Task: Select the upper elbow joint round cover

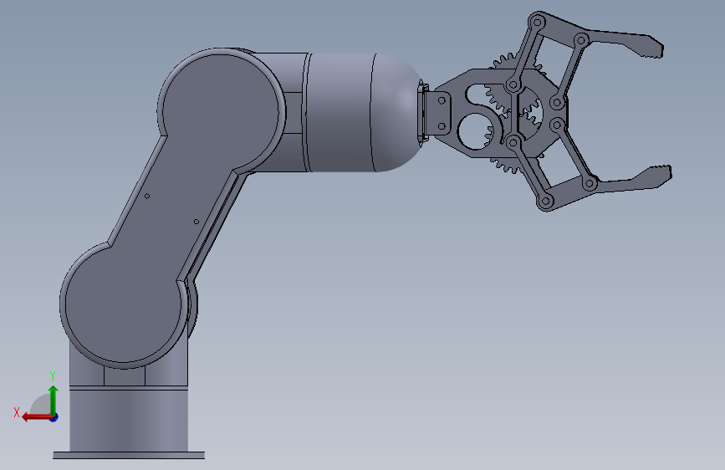Action: click(221, 111)
